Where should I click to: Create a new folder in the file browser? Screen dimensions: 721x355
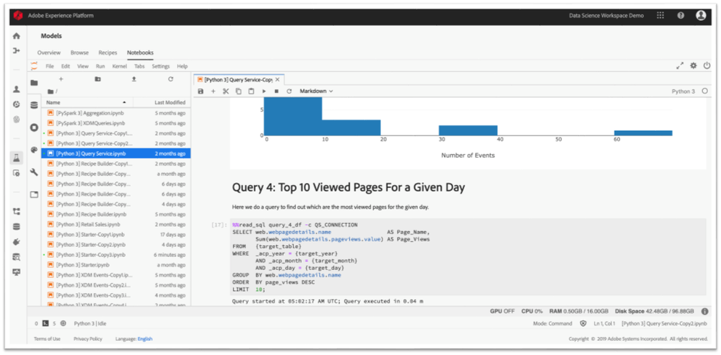[x=97, y=79]
